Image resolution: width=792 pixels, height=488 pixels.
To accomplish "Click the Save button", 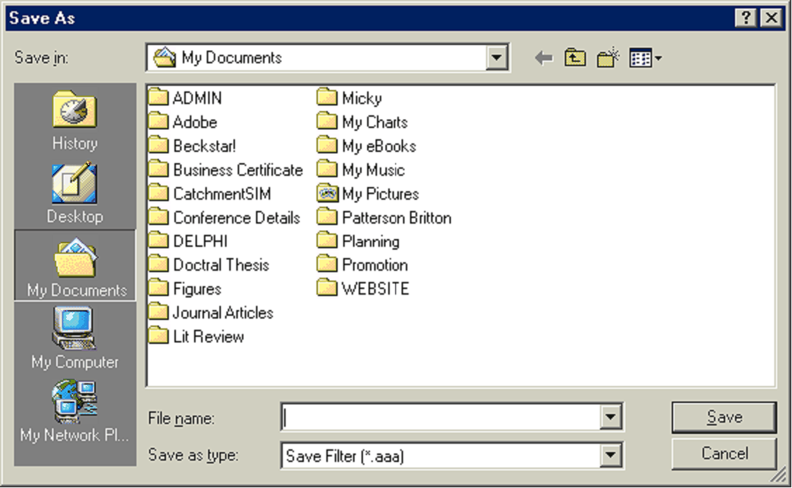I will pos(723,416).
